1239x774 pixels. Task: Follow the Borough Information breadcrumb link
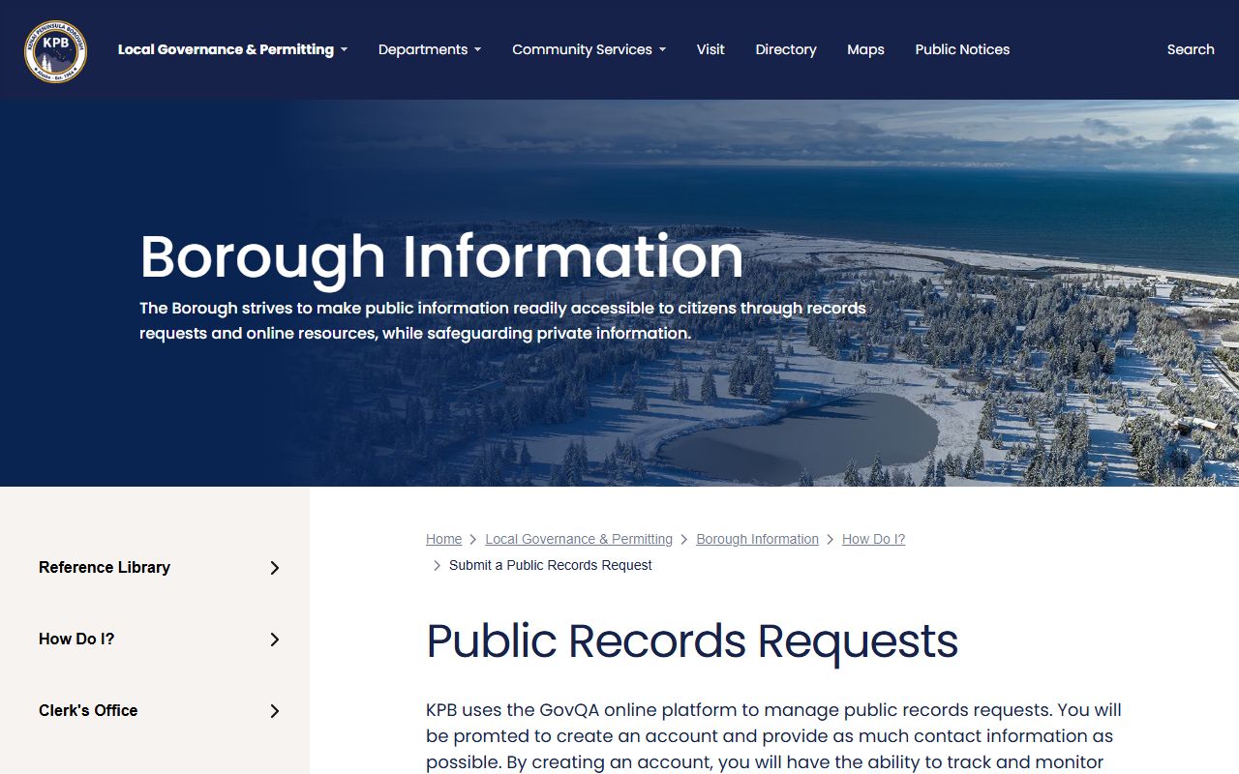point(757,539)
